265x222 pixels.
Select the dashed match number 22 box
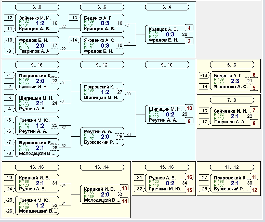pos(249,116)
